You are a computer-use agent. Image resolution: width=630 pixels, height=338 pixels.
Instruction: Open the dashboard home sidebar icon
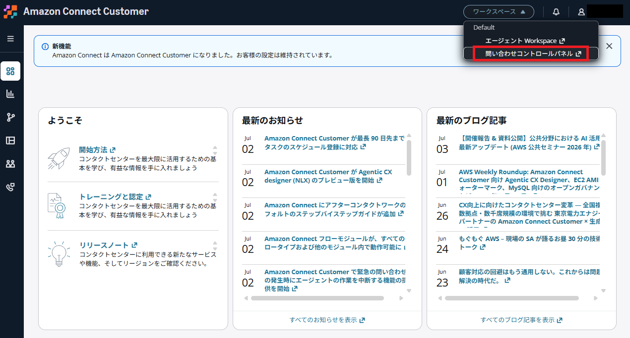click(10, 71)
